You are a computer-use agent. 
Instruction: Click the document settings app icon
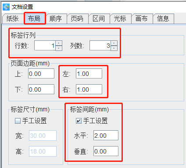tap(6, 7)
